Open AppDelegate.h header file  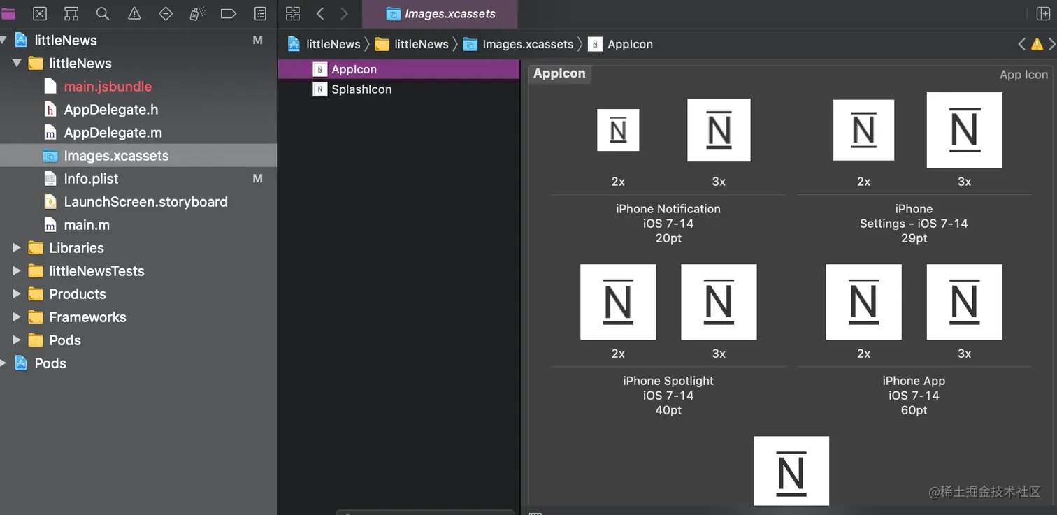coord(138,110)
